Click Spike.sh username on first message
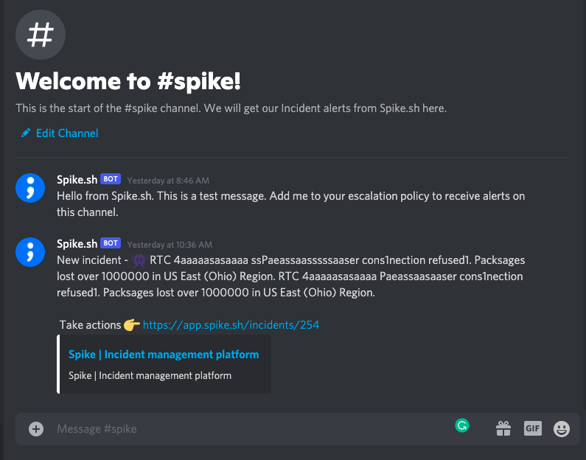The width and height of the screenshot is (586, 460). (77, 180)
